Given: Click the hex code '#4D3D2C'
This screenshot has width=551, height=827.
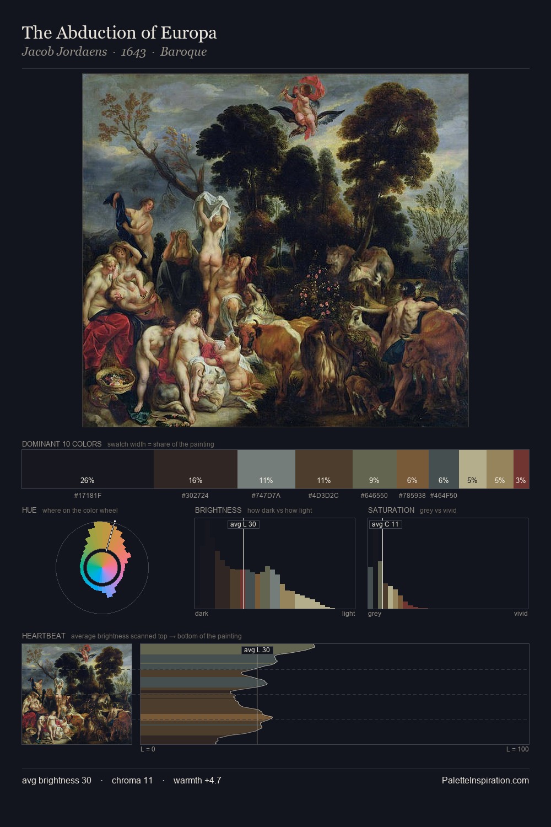Looking at the screenshot, I should click(323, 496).
